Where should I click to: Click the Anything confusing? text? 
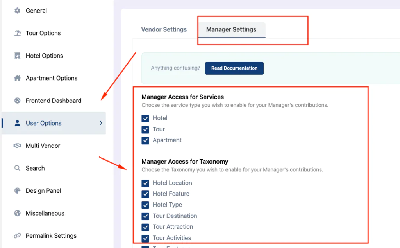tap(175, 68)
